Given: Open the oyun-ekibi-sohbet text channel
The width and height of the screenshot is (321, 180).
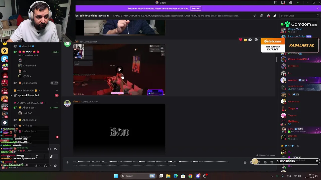Looking at the screenshot, I should coord(29,95).
